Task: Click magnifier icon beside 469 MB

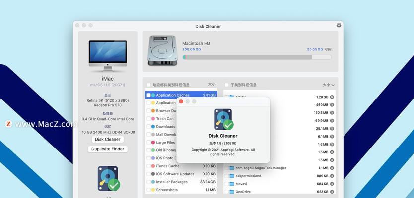Action: coord(332,105)
